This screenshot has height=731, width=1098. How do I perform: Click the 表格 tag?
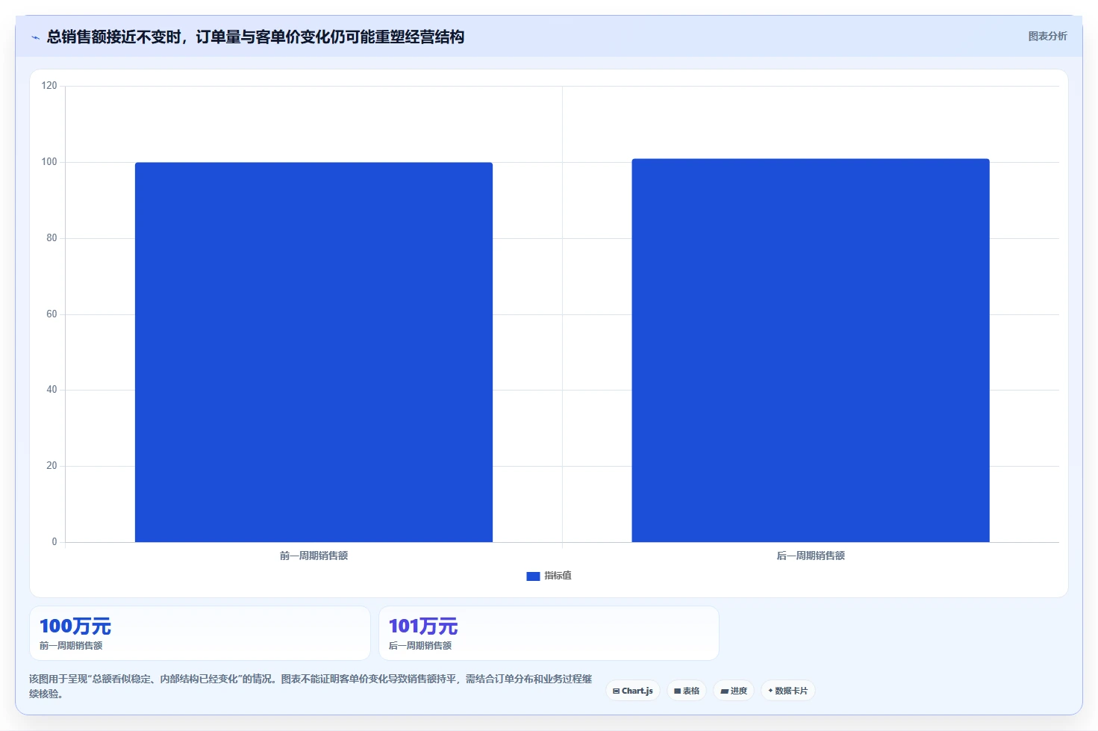pyautogui.click(x=687, y=691)
